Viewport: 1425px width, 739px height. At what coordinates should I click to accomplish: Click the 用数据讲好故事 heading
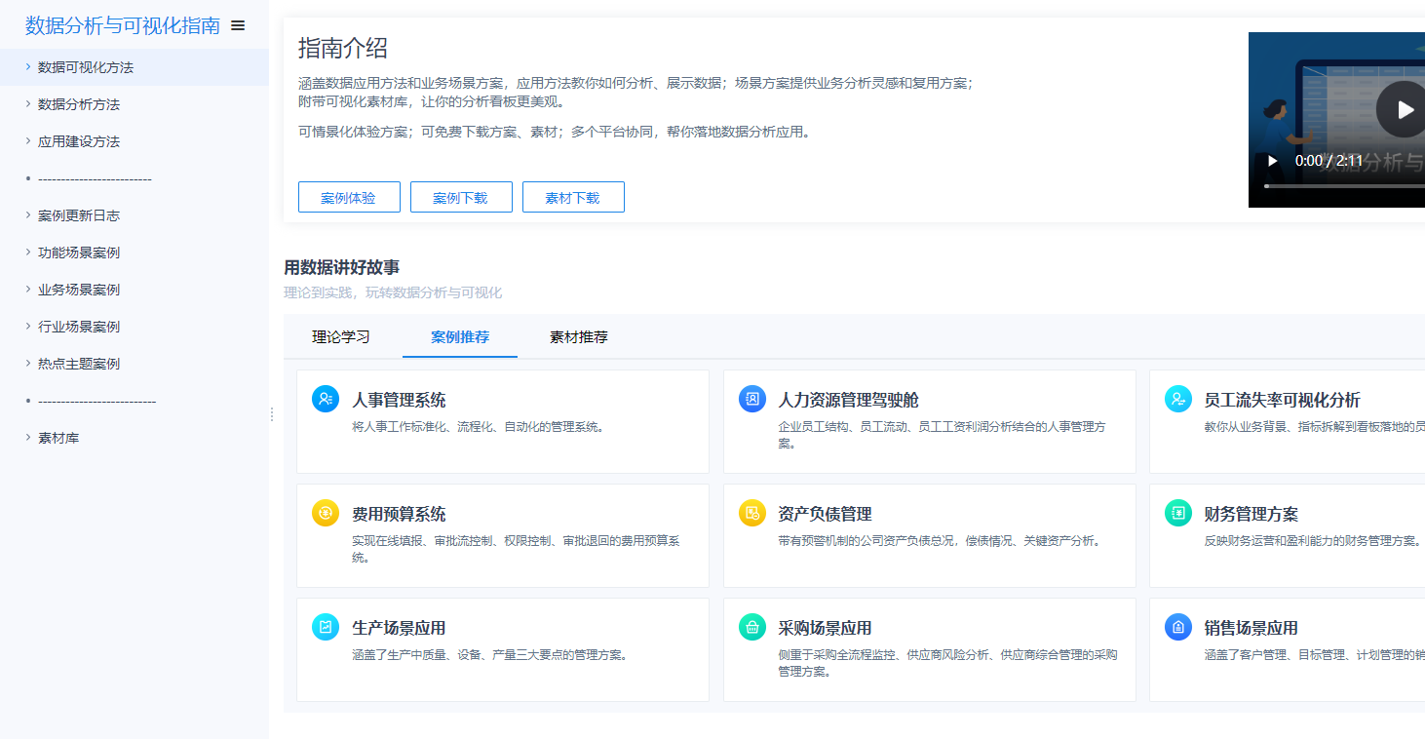click(341, 267)
